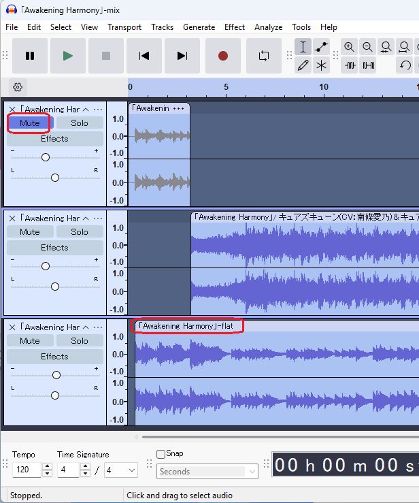
Task: Select the Envelope tool
Action: 321,47
